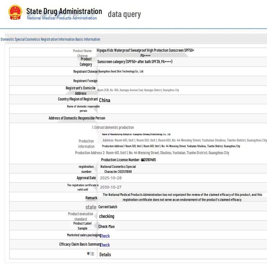Open the Check link for Marketed sales packaging
Screen dimensions: 267x267
pos(105,236)
